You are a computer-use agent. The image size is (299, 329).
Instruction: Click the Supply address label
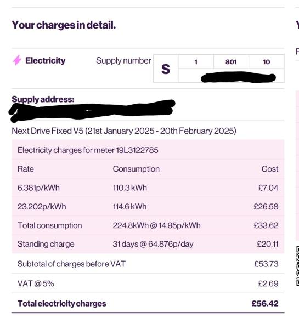click(43, 99)
